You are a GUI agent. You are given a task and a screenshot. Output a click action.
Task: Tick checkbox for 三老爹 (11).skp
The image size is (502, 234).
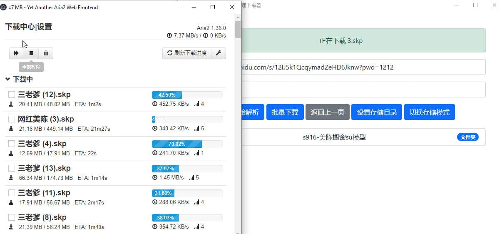(12, 193)
